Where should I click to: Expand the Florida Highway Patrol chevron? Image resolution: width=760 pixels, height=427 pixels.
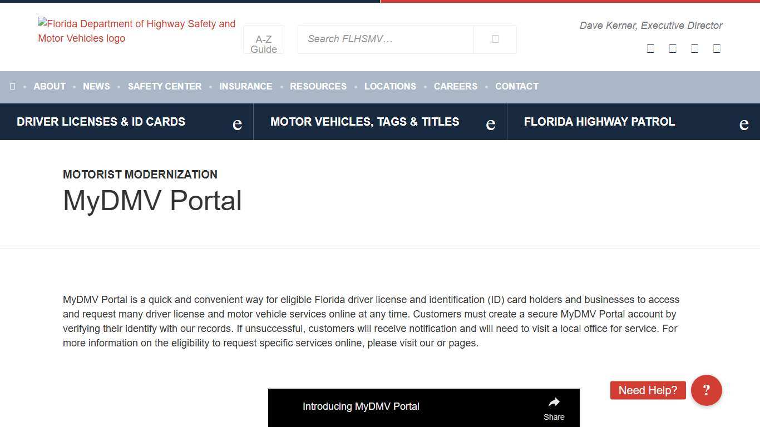click(744, 123)
